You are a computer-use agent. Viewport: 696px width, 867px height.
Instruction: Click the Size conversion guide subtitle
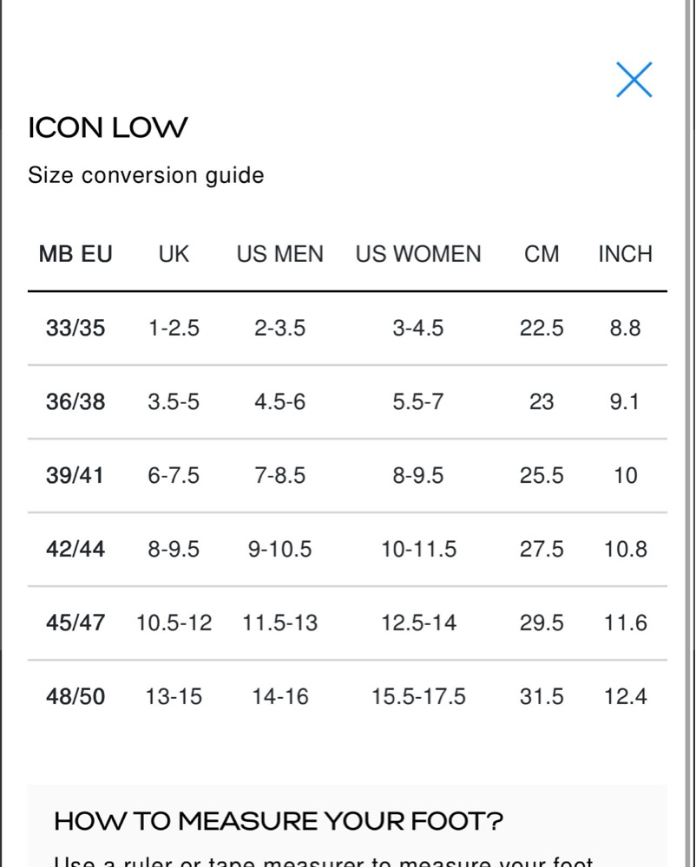click(x=146, y=175)
